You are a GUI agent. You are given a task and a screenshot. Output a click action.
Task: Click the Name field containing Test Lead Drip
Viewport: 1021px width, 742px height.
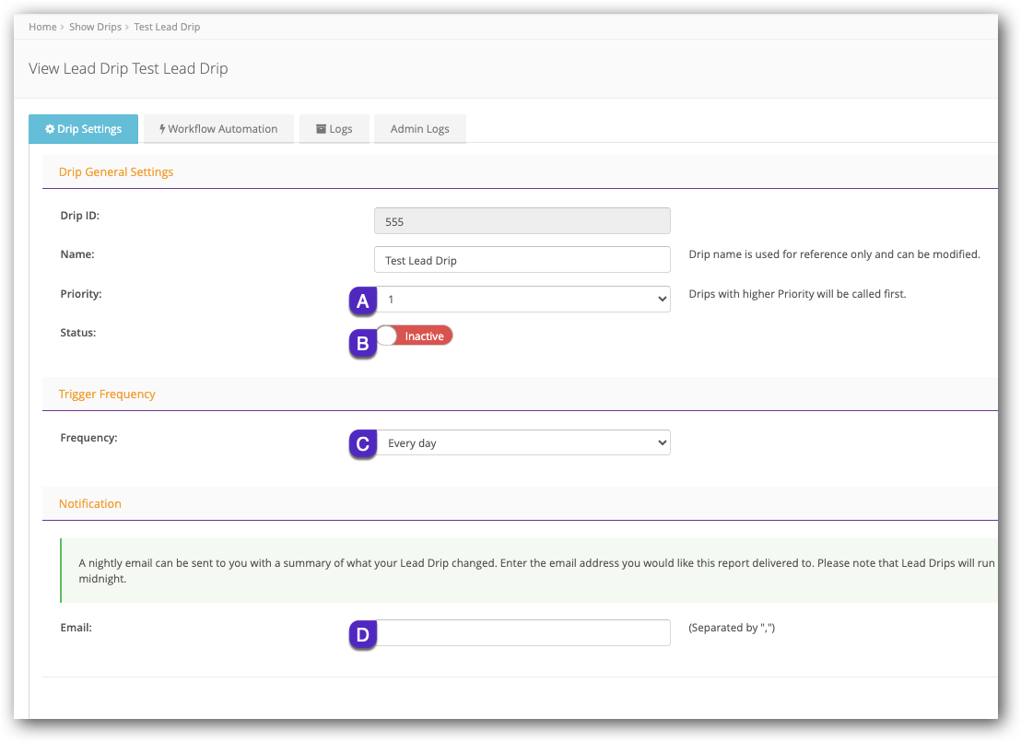(522, 260)
